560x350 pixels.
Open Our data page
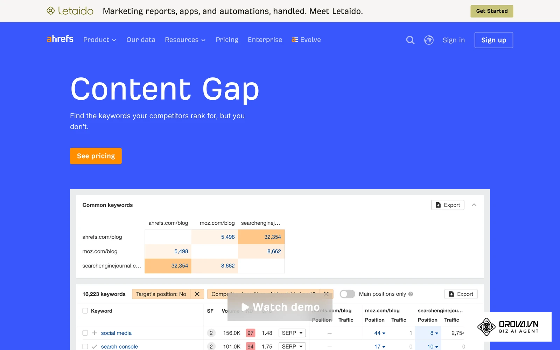(x=141, y=40)
